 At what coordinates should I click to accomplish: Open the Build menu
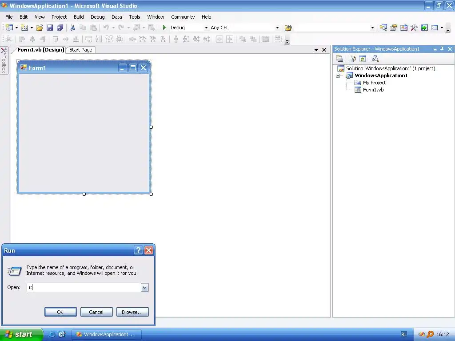click(x=79, y=17)
